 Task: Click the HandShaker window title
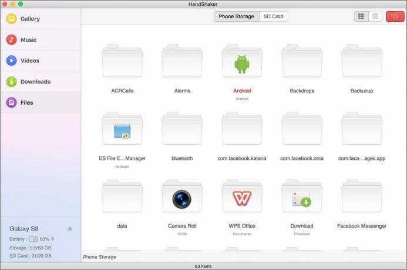203,4
